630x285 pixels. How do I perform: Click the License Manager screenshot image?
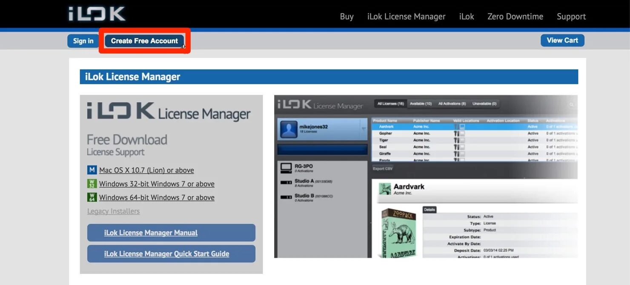pyautogui.click(x=426, y=177)
